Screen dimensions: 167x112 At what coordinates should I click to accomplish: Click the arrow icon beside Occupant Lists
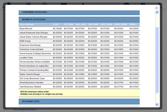coord(20,101)
